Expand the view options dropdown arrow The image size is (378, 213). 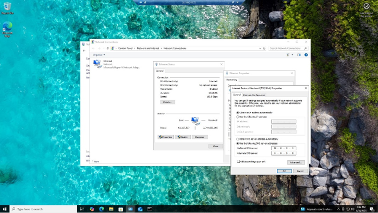[x=294, y=55]
